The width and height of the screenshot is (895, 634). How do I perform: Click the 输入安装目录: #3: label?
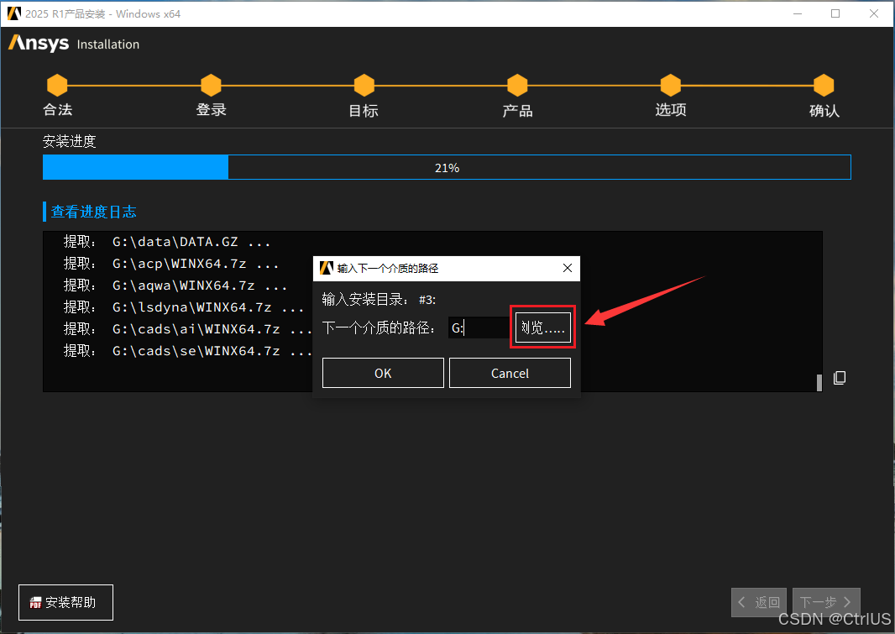click(x=379, y=300)
